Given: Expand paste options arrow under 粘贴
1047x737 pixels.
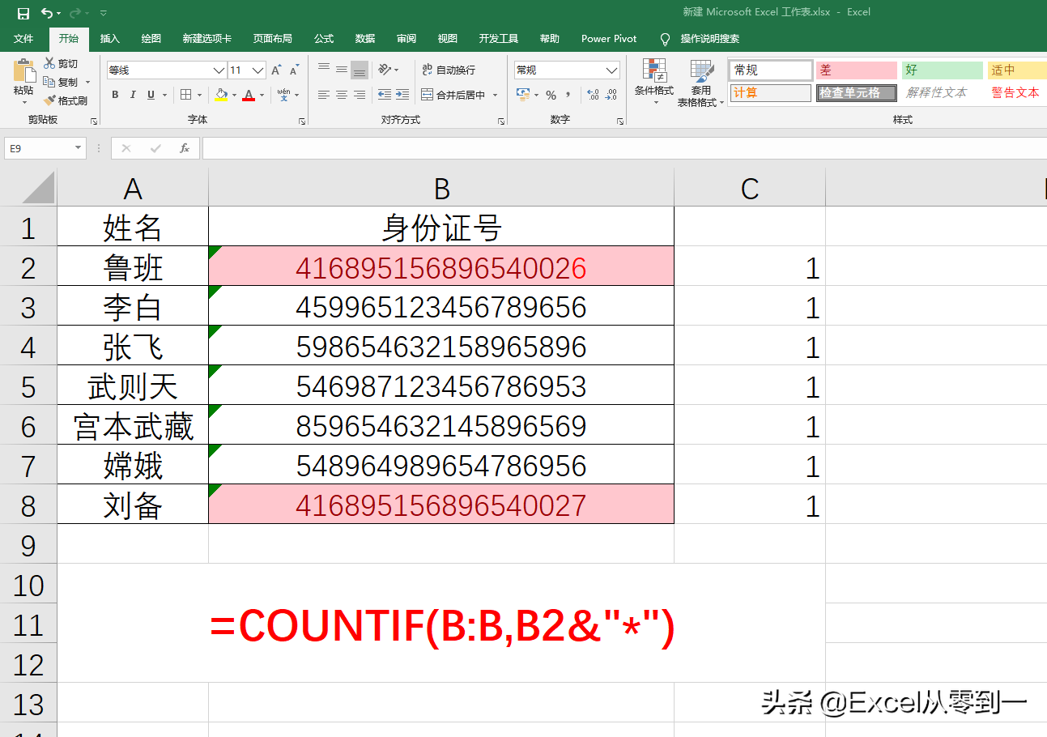Looking at the screenshot, I should (x=24, y=102).
